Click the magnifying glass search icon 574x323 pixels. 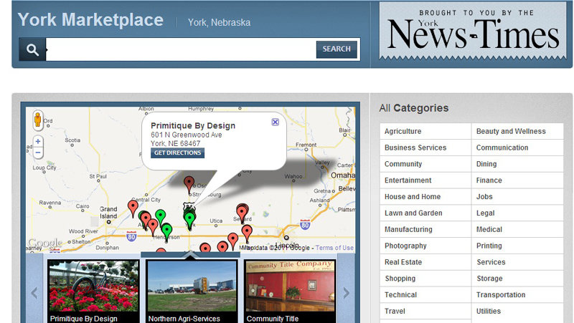pos(32,49)
